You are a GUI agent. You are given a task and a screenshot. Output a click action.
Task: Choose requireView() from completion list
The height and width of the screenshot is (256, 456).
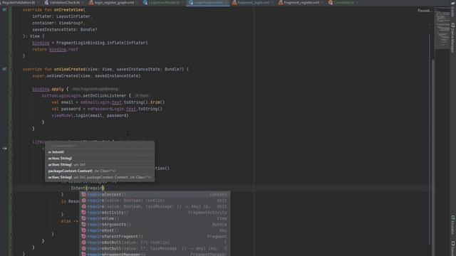pos(155,218)
